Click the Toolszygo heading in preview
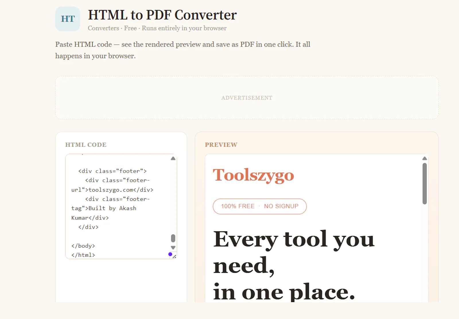Image resolution: width=459 pixels, height=319 pixels. pos(253,175)
